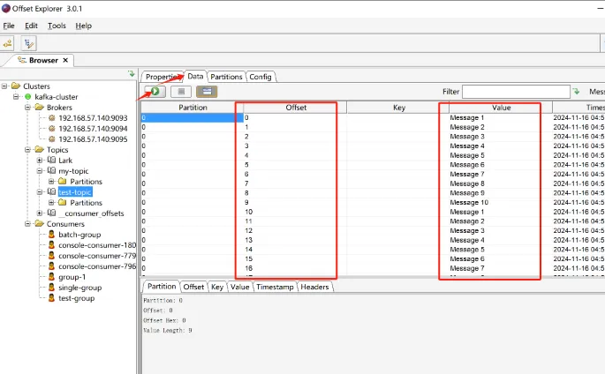Viewport: 605px width, 374px height.
Task: Click the Brokers folder icon
Action: point(40,107)
